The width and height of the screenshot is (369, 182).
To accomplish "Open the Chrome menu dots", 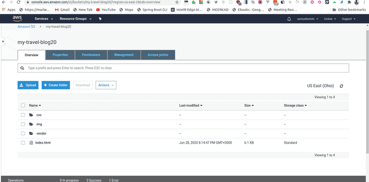I will point(364,2).
